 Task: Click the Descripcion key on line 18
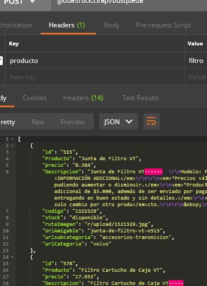pos(62,283)
